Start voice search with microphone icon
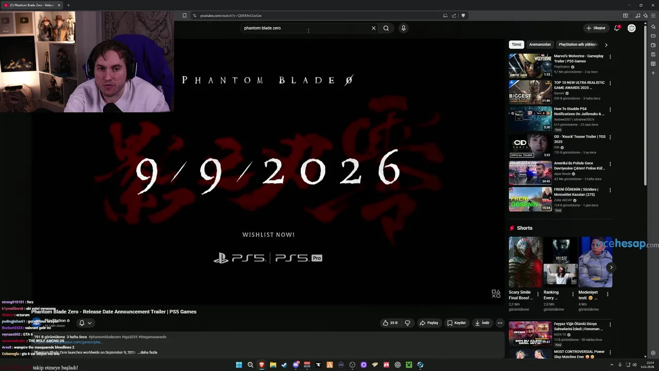Image resolution: width=659 pixels, height=371 pixels. click(x=404, y=28)
